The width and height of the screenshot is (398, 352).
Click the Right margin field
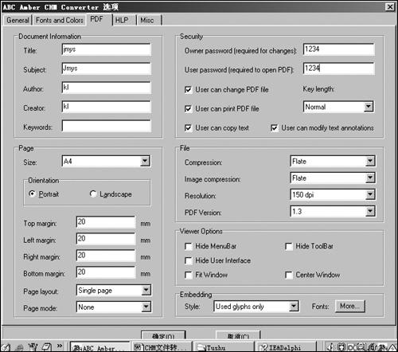click(106, 256)
